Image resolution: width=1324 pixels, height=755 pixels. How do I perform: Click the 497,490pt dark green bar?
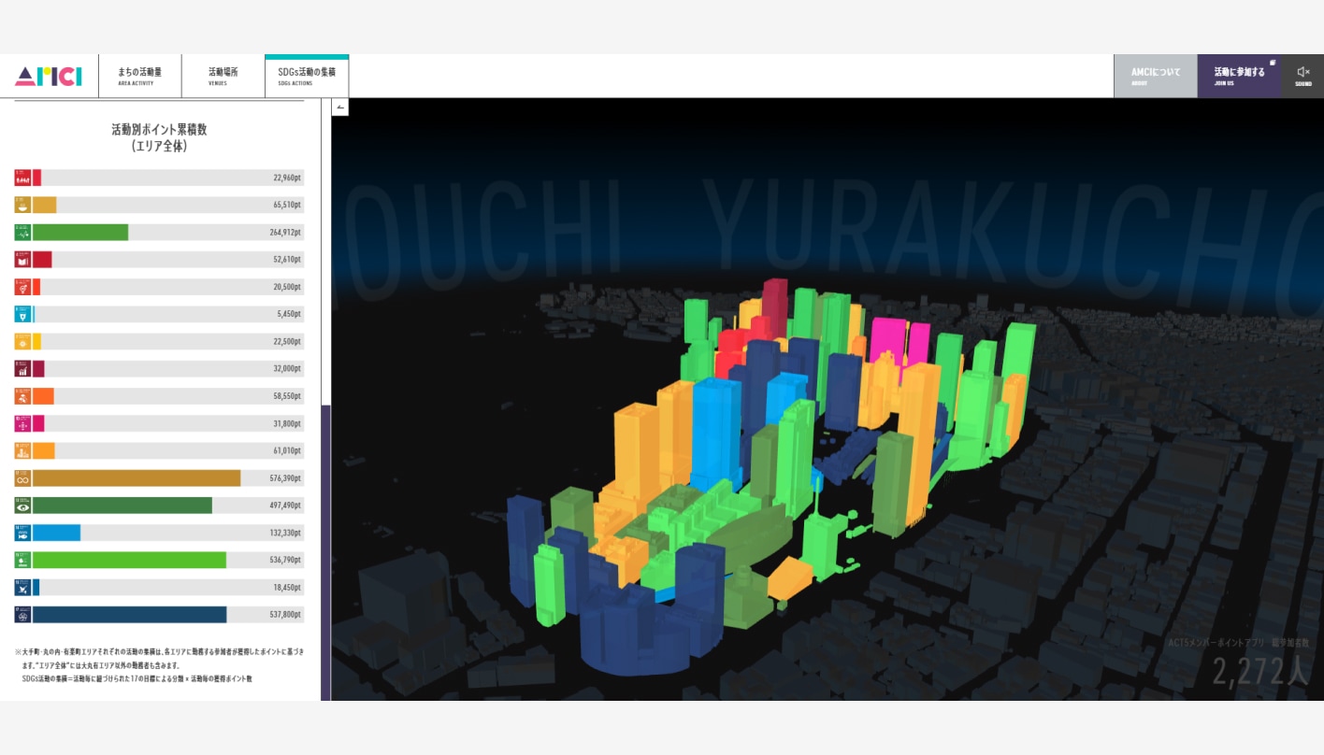coord(122,506)
